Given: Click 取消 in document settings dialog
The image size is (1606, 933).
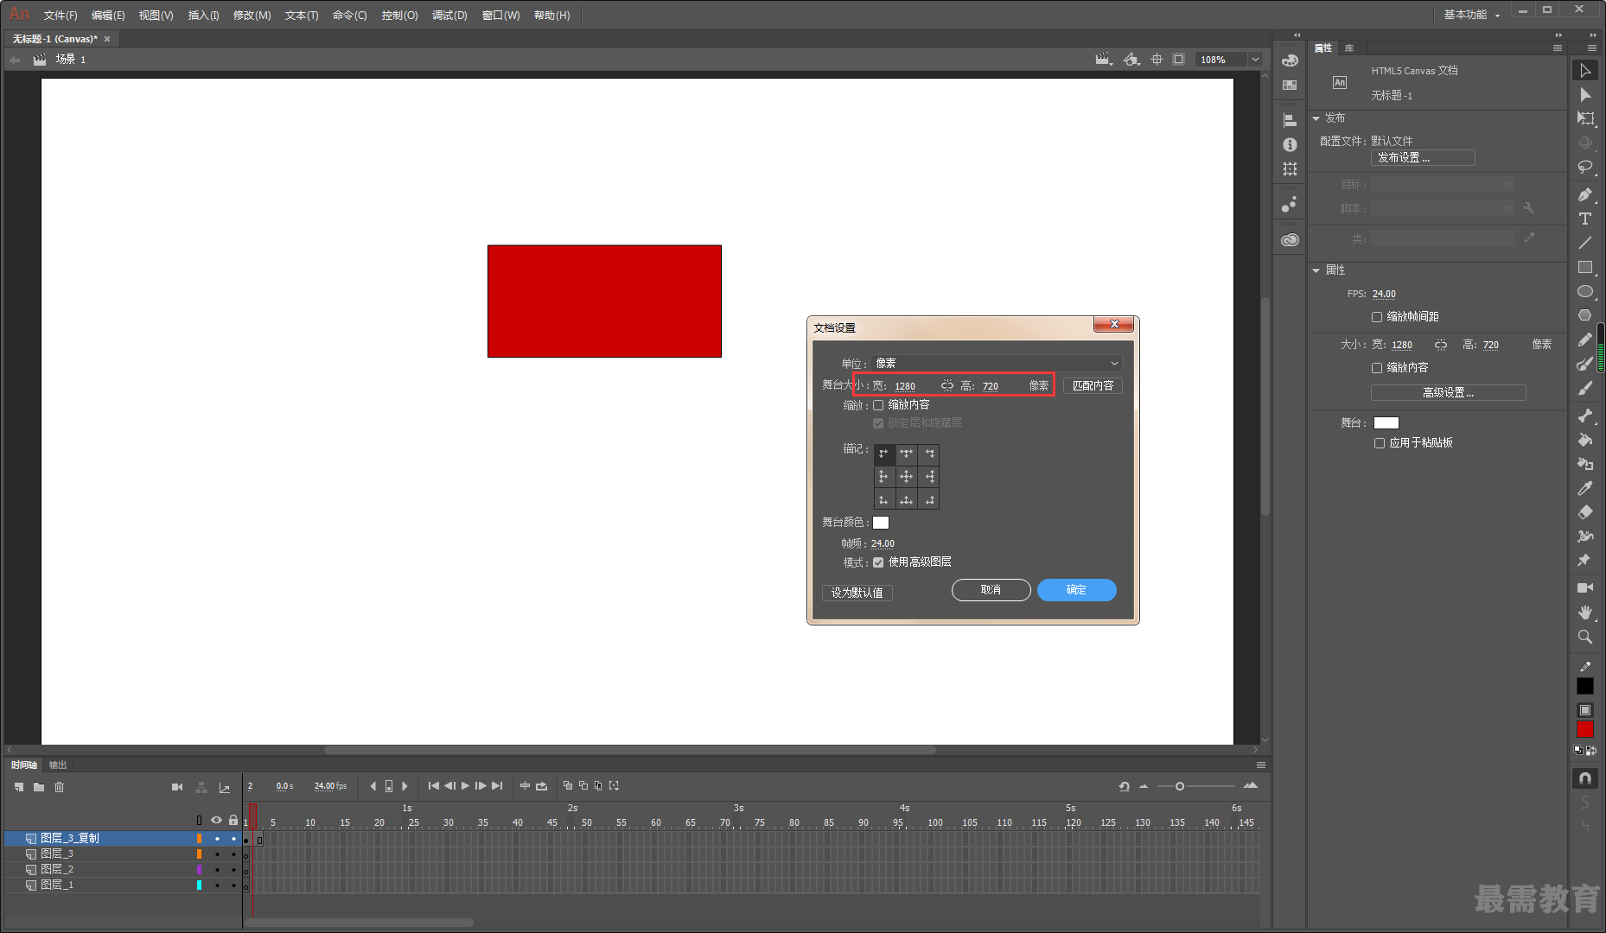Looking at the screenshot, I should pos(991,590).
